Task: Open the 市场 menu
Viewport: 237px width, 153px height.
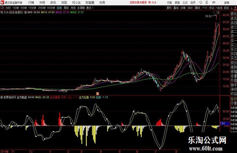Action: pyautogui.click(x=42, y=3)
